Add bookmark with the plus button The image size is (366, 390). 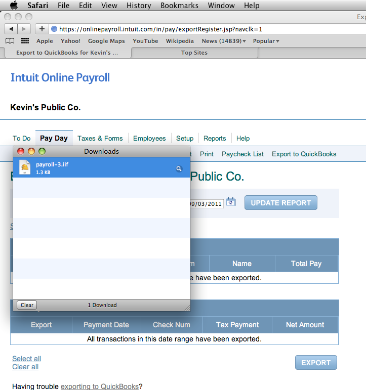[42, 29]
